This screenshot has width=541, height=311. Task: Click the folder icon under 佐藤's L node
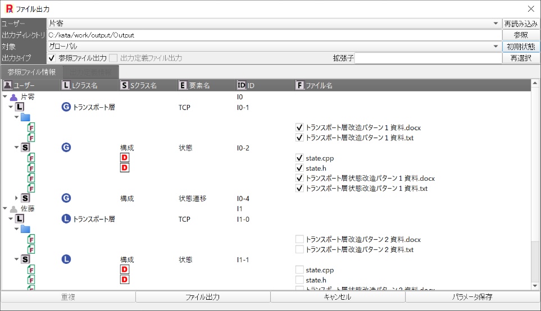click(25, 229)
